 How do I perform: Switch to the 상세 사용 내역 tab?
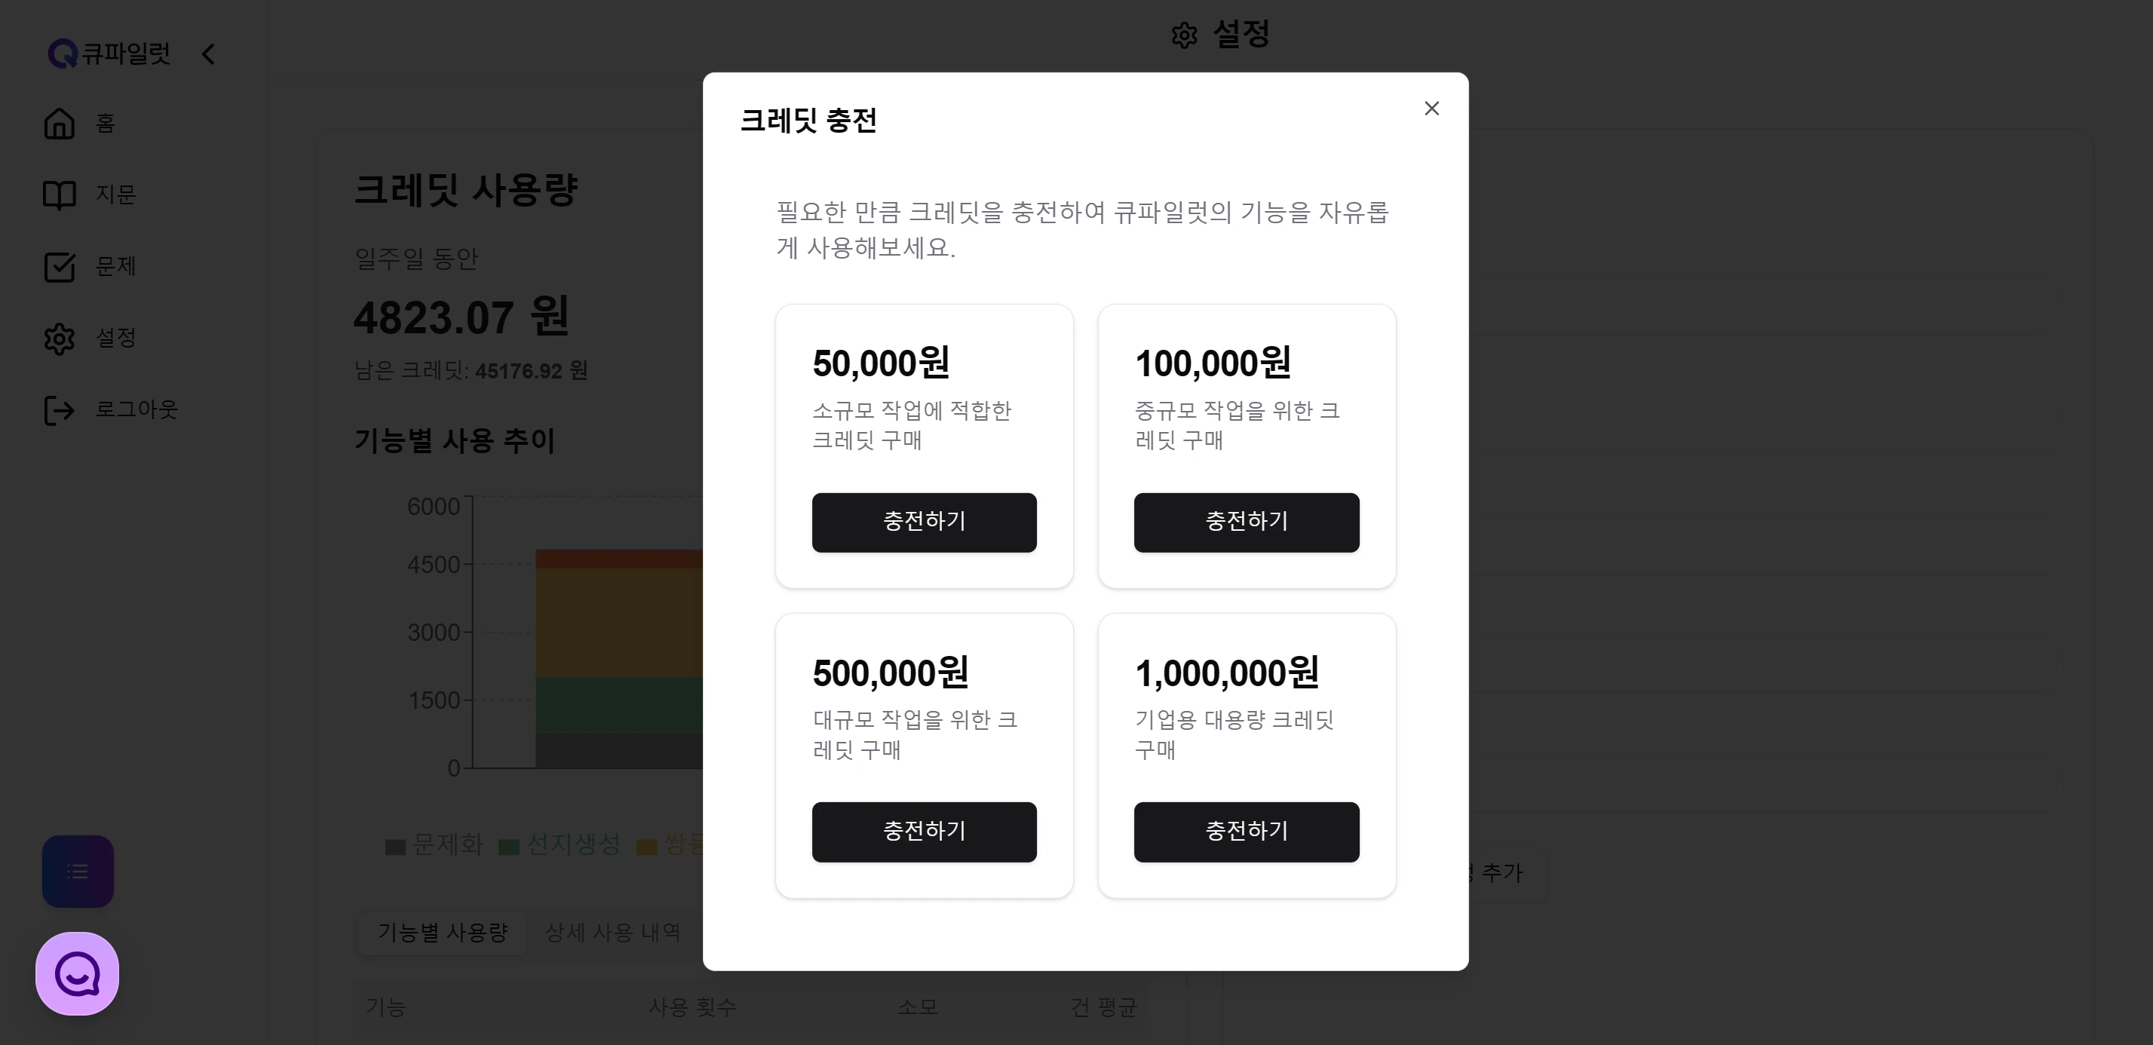[612, 932]
